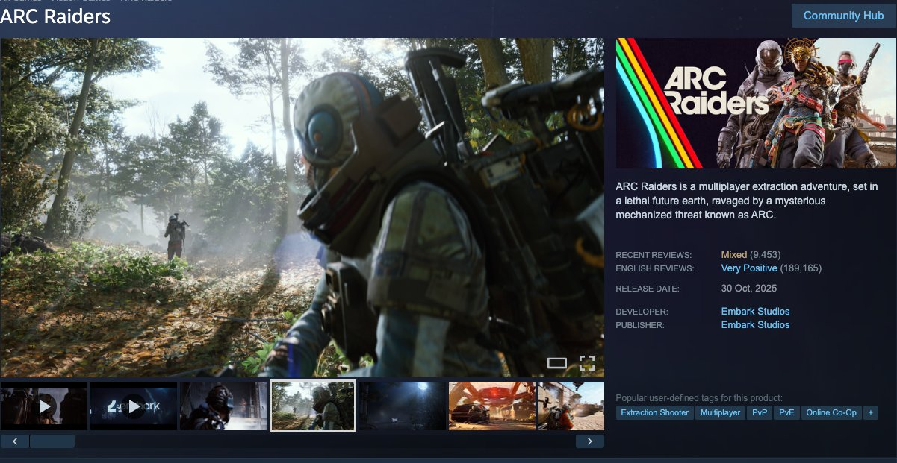The height and width of the screenshot is (463, 897).
Task: Play the first trailer video thumbnail
Action: 44,406
